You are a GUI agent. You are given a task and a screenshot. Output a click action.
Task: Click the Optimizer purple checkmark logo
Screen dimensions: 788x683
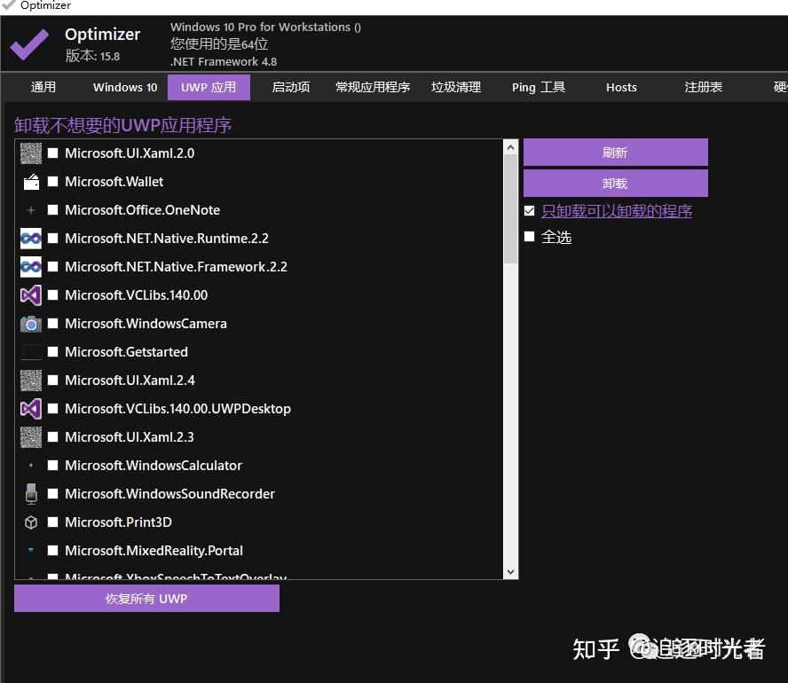coord(29,44)
